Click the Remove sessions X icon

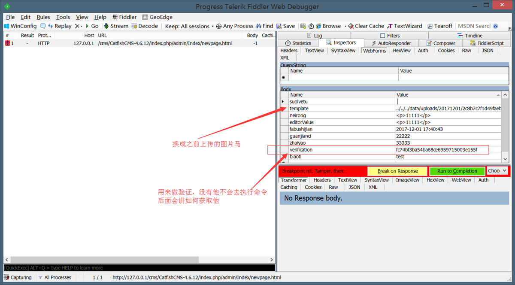pyautogui.click(x=77, y=26)
